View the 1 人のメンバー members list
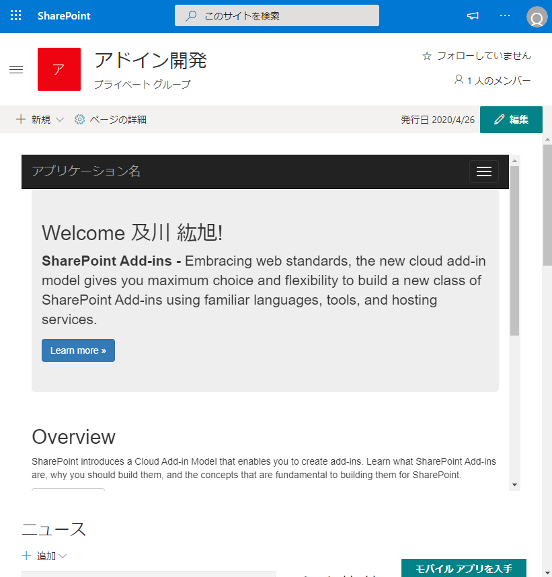 click(493, 80)
